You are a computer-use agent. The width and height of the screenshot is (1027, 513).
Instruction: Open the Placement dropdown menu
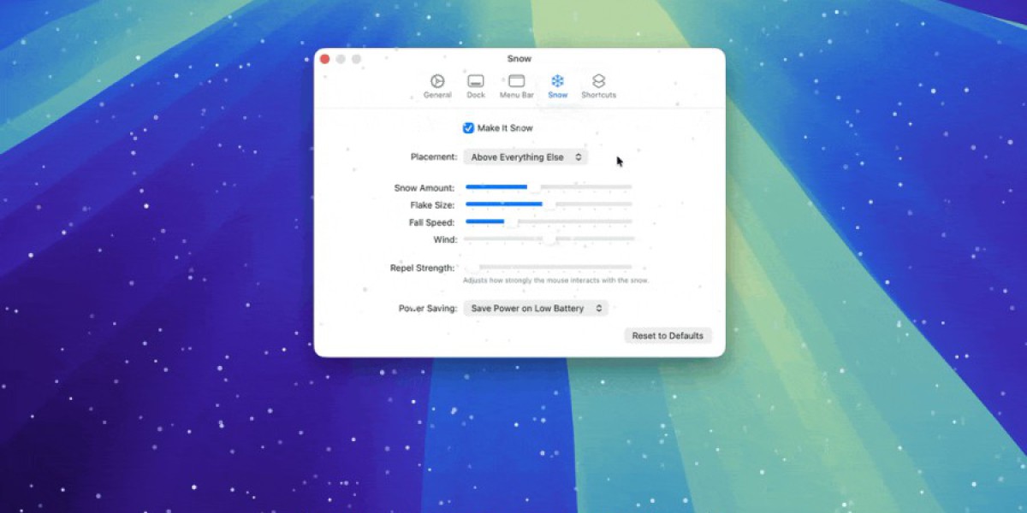525,157
